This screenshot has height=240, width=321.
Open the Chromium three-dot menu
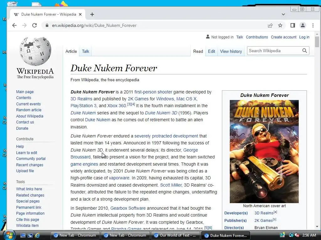[313, 25]
